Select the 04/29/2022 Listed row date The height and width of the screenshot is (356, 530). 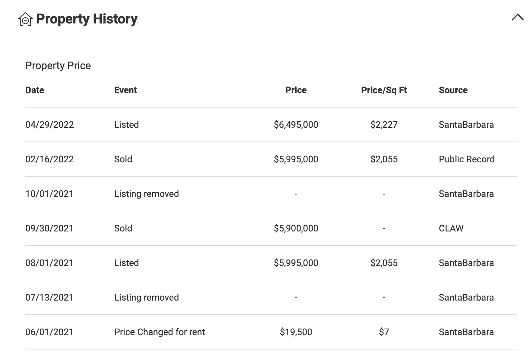50,125
